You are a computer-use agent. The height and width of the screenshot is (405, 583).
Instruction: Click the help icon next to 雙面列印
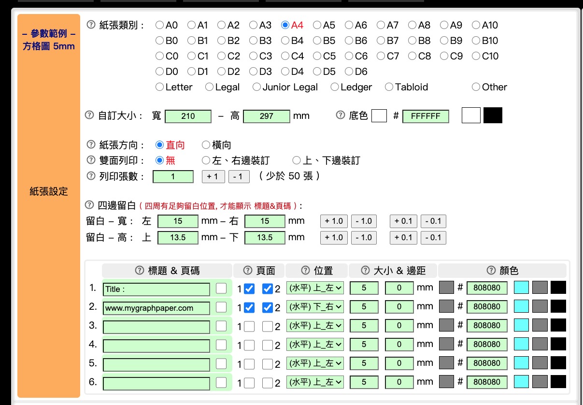[x=91, y=160]
